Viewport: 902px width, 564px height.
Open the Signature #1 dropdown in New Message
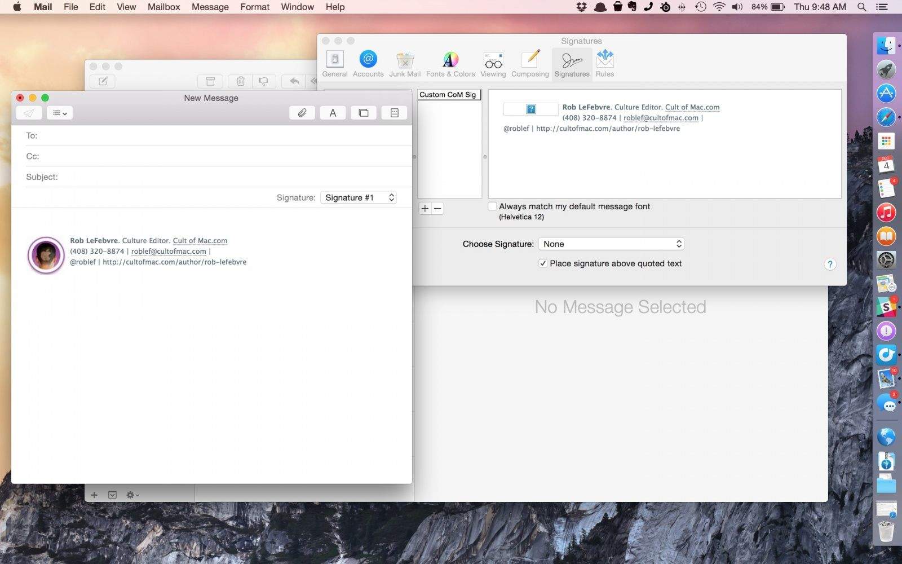(x=359, y=197)
